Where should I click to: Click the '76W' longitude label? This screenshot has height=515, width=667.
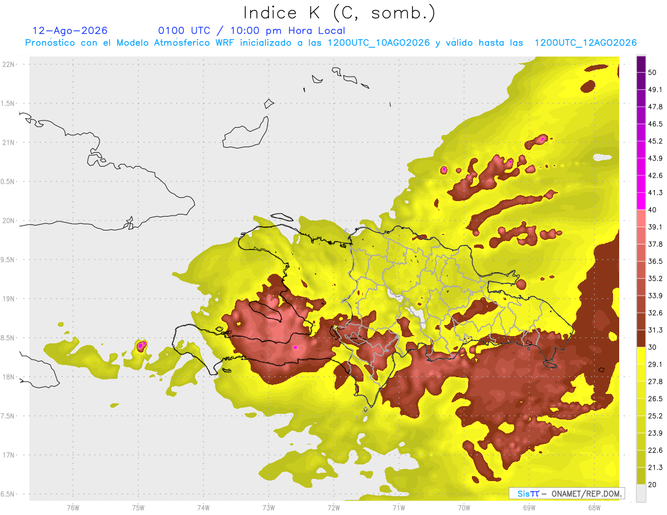pyautogui.click(x=73, y=507)
